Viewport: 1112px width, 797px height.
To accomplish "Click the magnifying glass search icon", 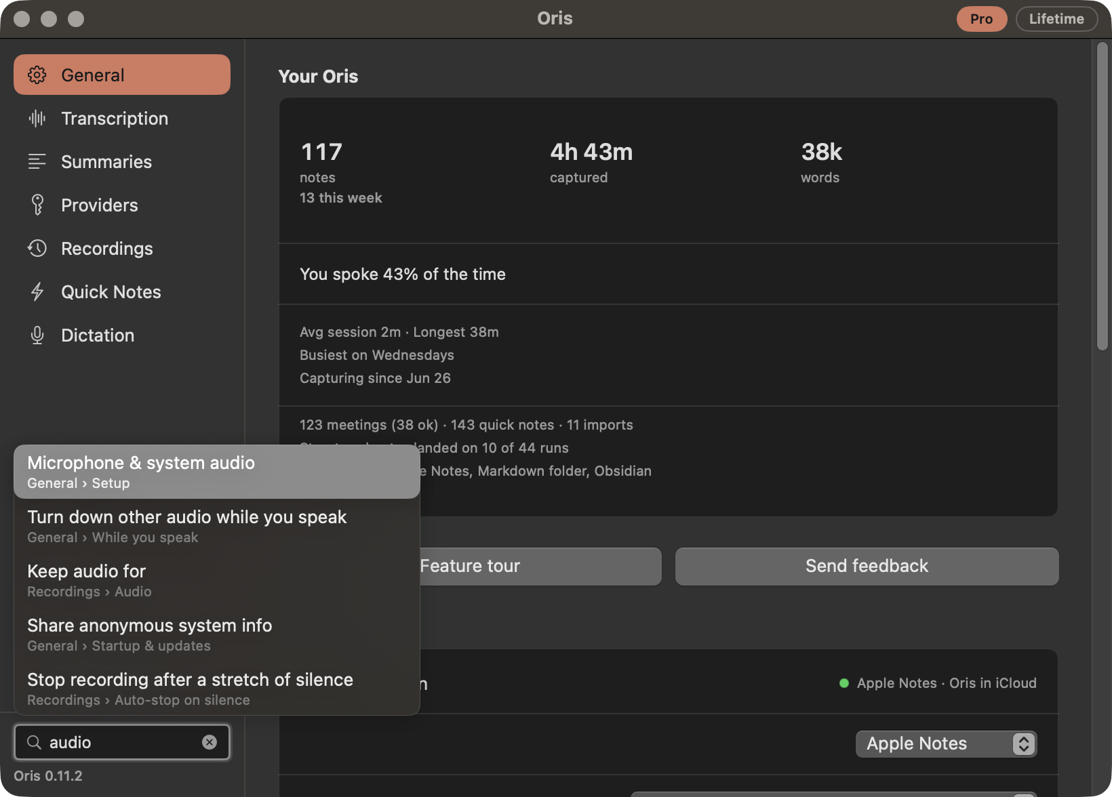I will point(34,742).
